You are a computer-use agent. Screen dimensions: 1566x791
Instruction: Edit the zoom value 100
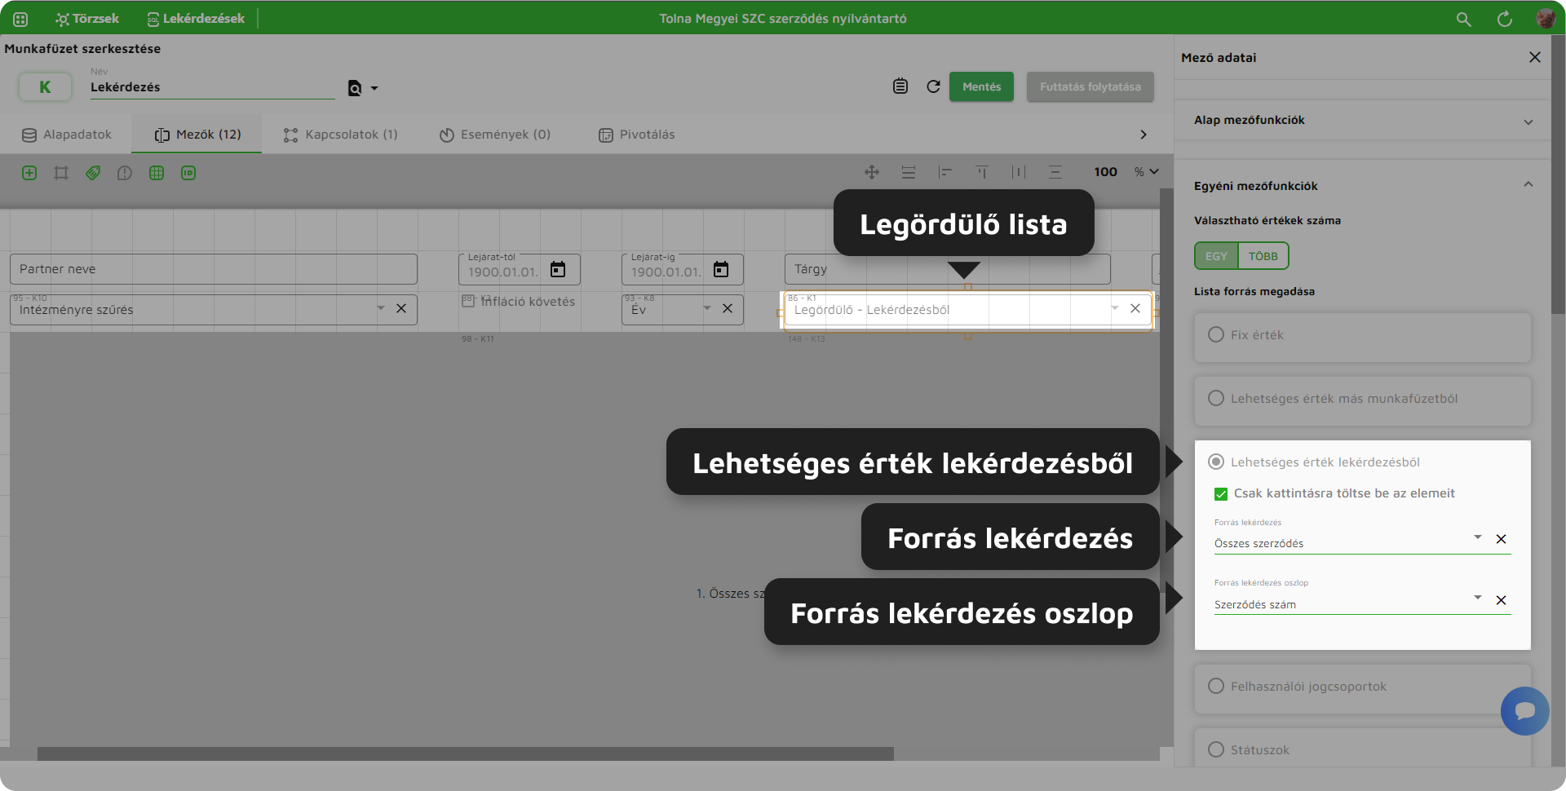pos(1105,172)
